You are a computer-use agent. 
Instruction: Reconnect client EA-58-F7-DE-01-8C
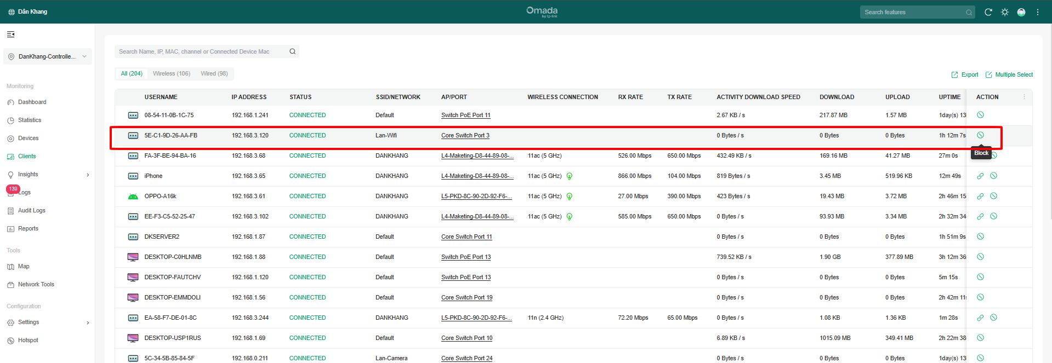980,318
